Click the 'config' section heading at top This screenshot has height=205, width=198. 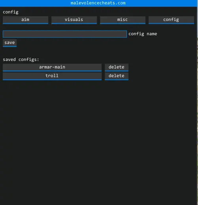tap(11, 12)
